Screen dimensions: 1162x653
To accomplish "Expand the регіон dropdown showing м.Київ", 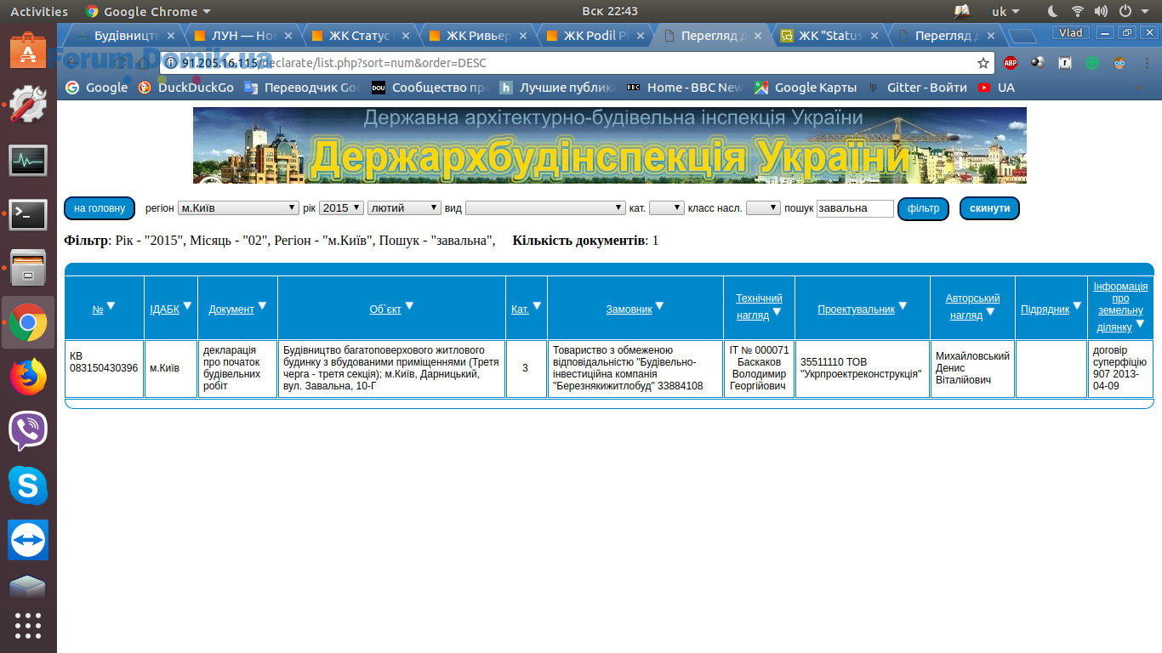I will pos(238,207).
